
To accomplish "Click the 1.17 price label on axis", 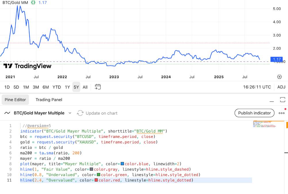I will click(277, 59).
